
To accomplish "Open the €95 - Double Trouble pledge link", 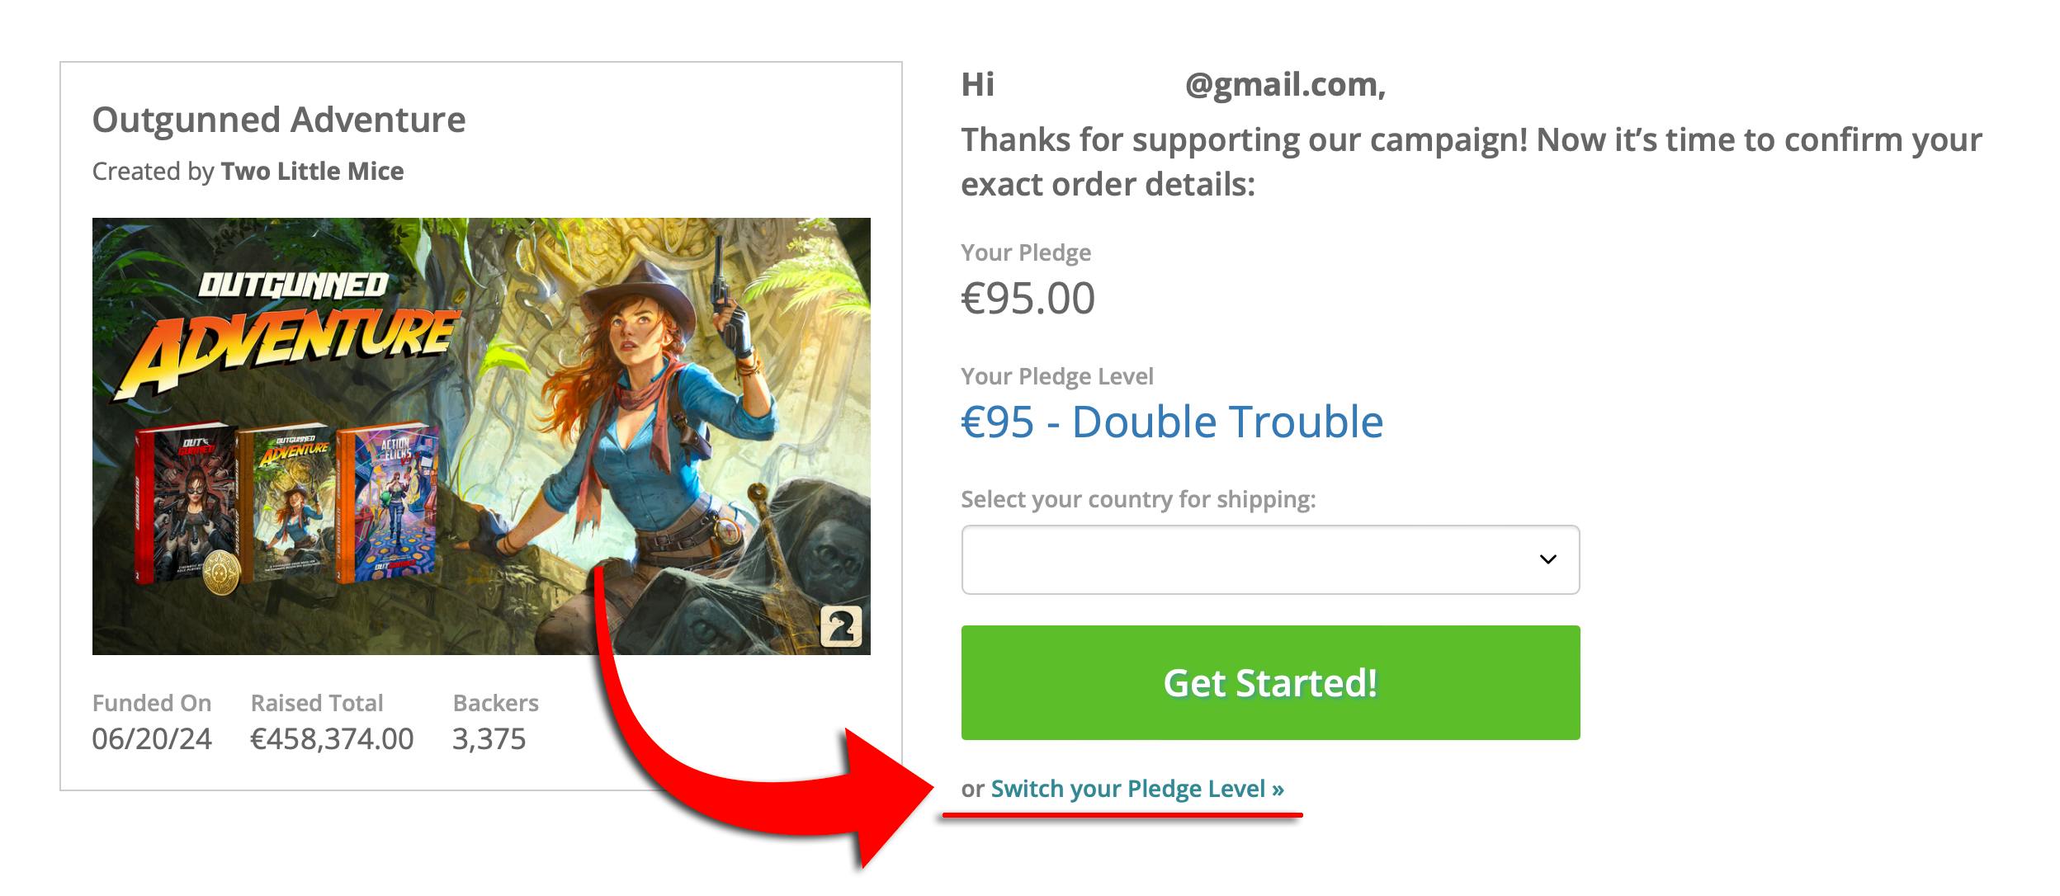I will [x=1172, y=422].
